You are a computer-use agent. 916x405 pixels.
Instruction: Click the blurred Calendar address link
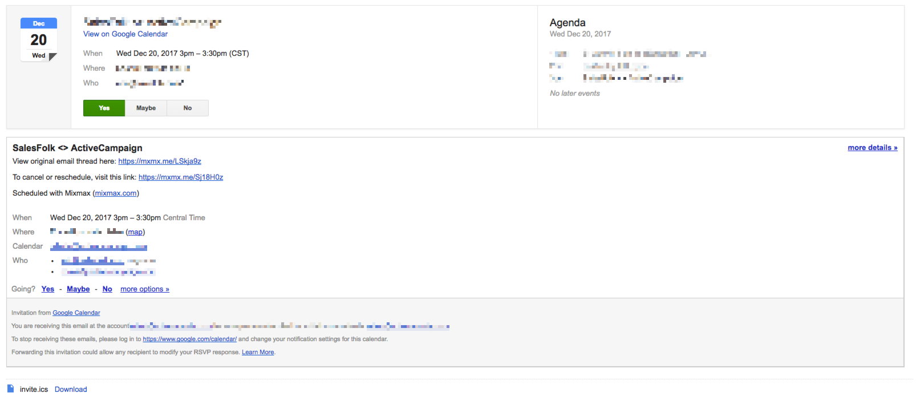(x=99, y=246)
